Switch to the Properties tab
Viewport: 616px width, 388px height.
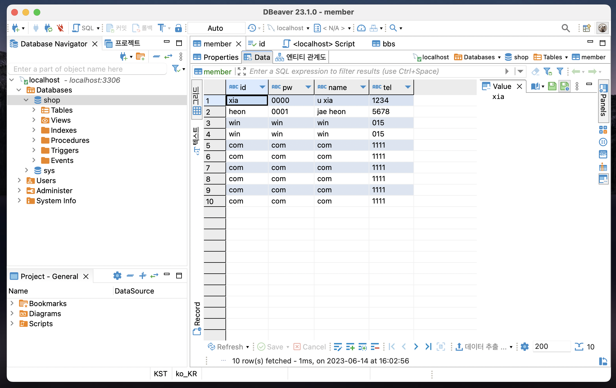pos(216,57)
